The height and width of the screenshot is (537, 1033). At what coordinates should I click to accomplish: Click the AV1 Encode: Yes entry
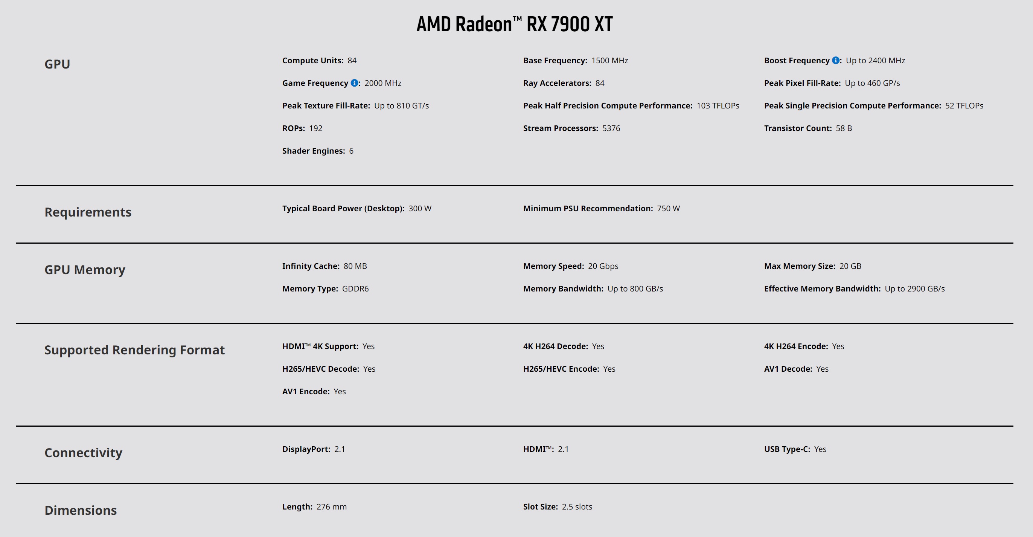coord(314,391)
